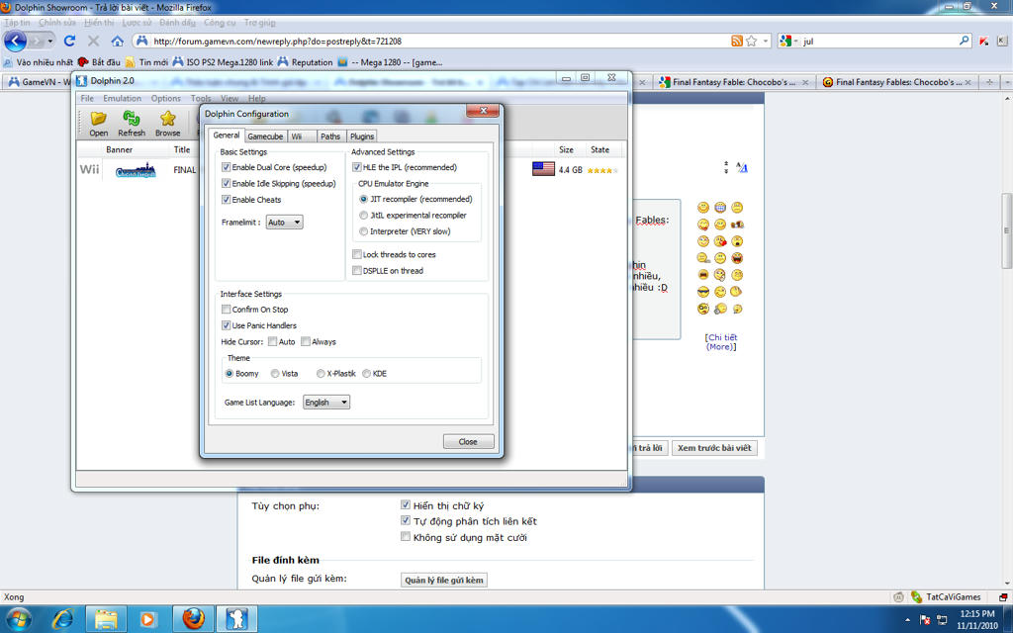Disable the Enable Dual Core checkbox

point(227,168)
